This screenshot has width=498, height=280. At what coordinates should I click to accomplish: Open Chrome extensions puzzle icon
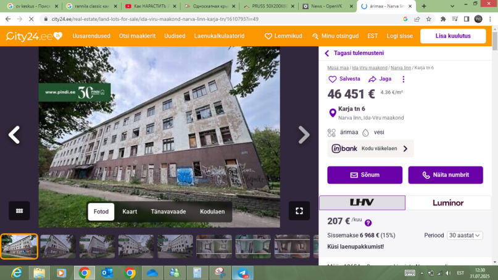click(443, 19)
